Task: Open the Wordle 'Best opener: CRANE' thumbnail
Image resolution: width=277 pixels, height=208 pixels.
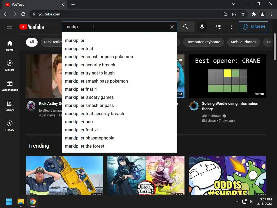Action: click(227, 76)
